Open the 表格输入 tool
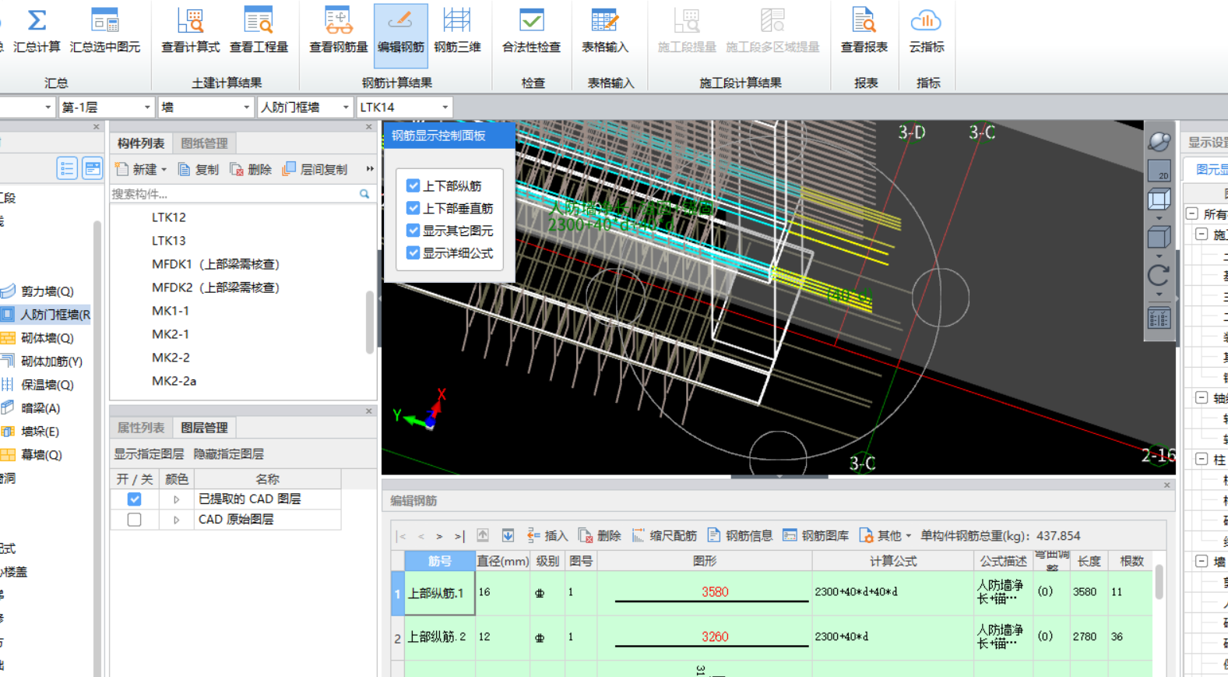 (605, 31)
